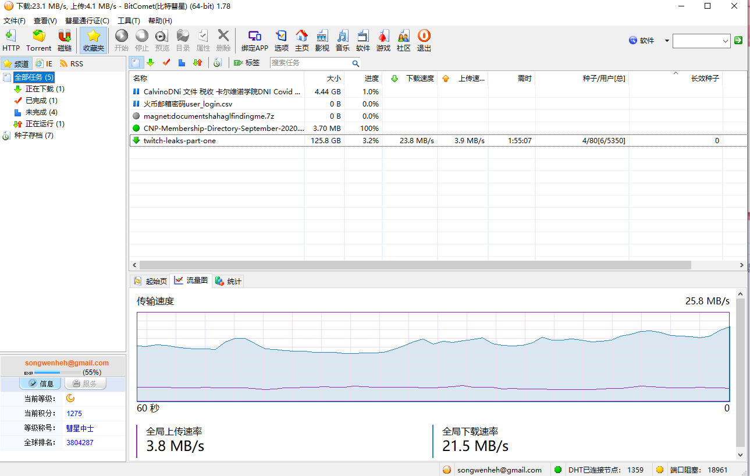Switch to the 频道 sidebar tab
The width and height of the screenshot is (750, 476).
(16, 63)
